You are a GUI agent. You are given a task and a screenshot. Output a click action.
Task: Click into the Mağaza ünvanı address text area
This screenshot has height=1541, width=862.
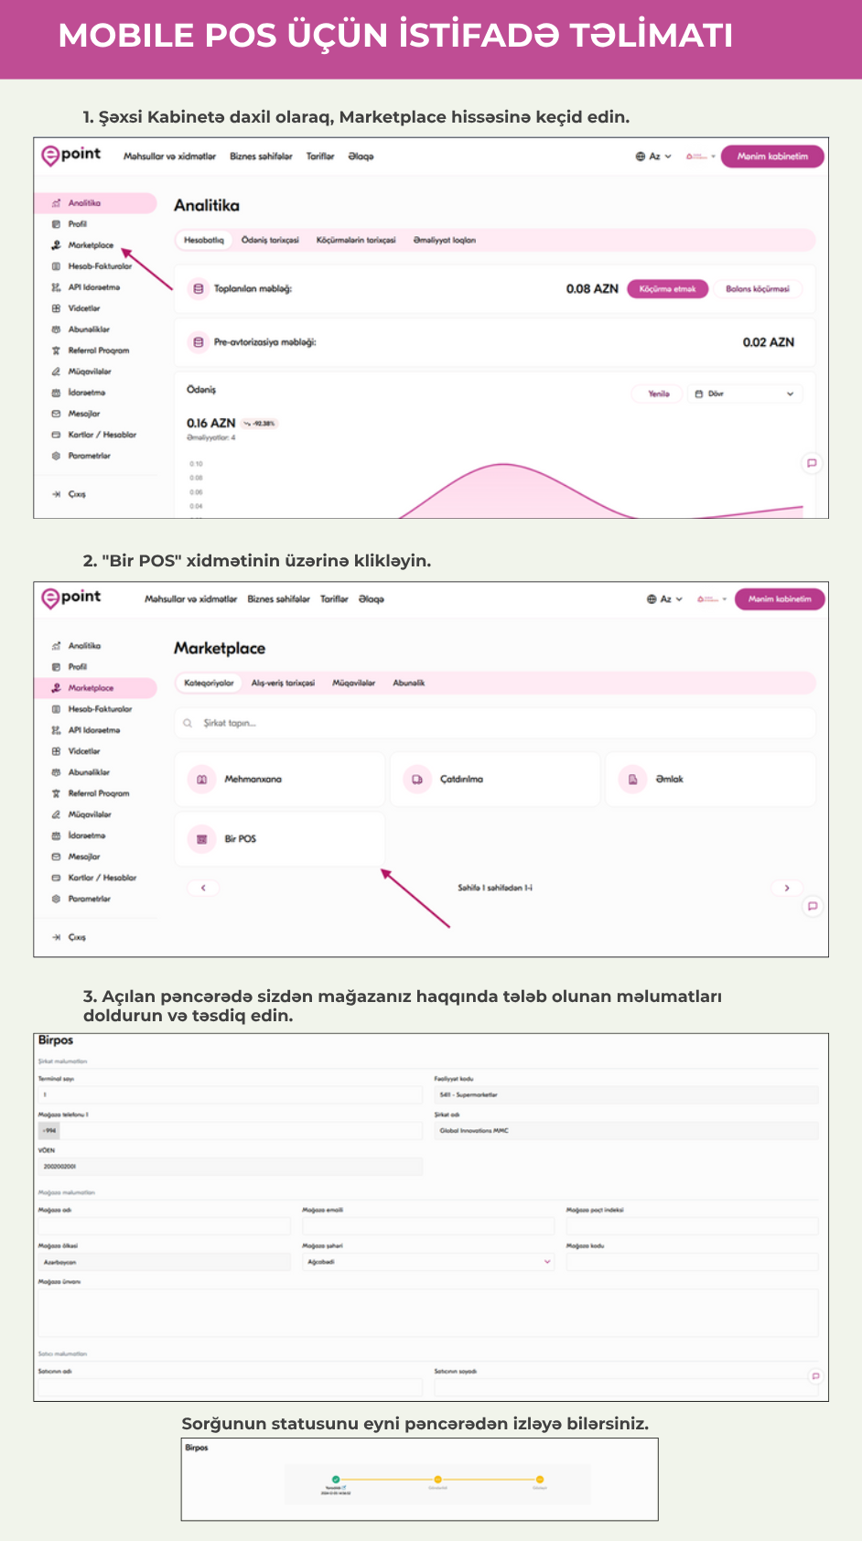427,1313
